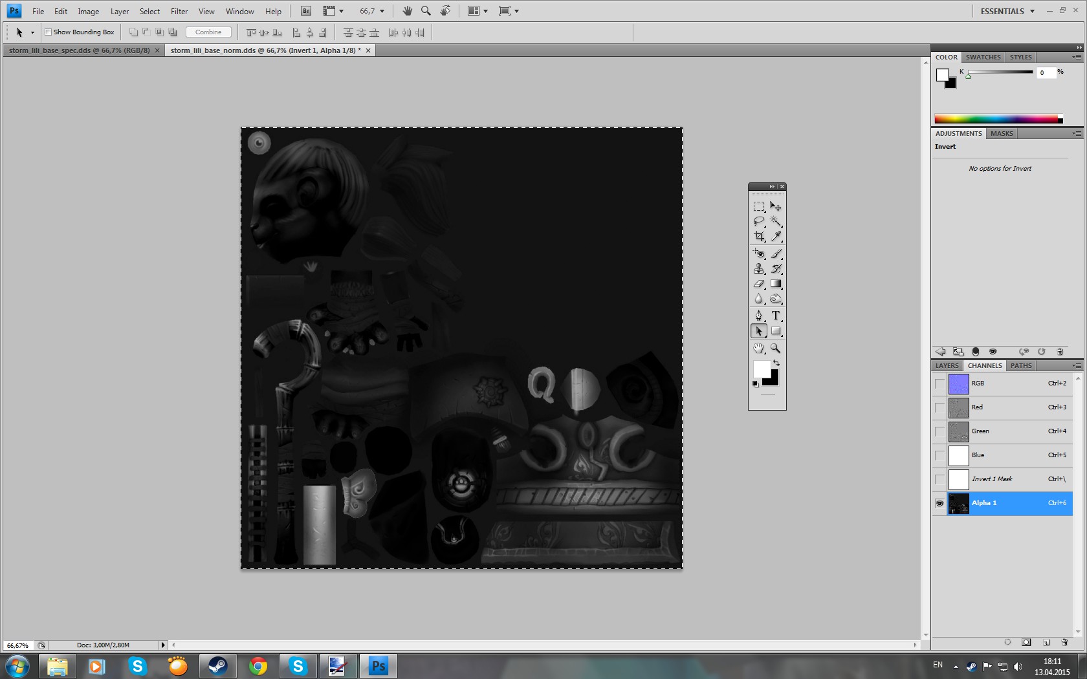Select the Gradient tool
Image resolution: width=1087 pixels, height=679 pixels.
tap(776, 283)
